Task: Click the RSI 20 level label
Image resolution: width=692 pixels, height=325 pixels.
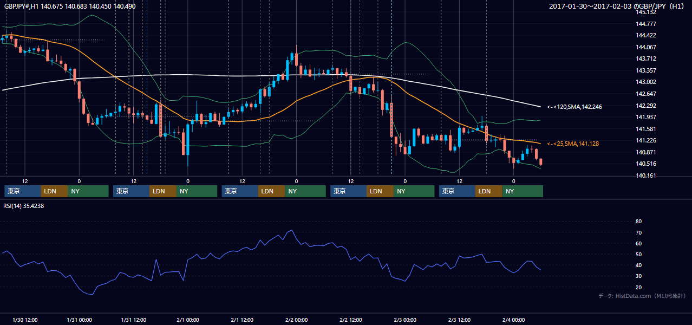Action: [x=638, y=287]
